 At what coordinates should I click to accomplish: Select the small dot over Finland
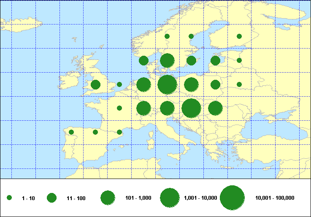click(239, 36)
